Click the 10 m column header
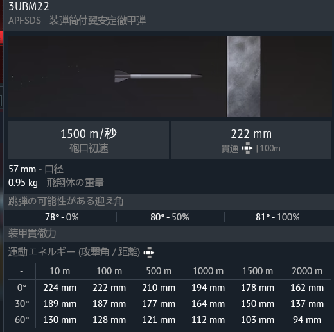Image resolution: width=334 pixels, height=332 pixels. point(60,271)
